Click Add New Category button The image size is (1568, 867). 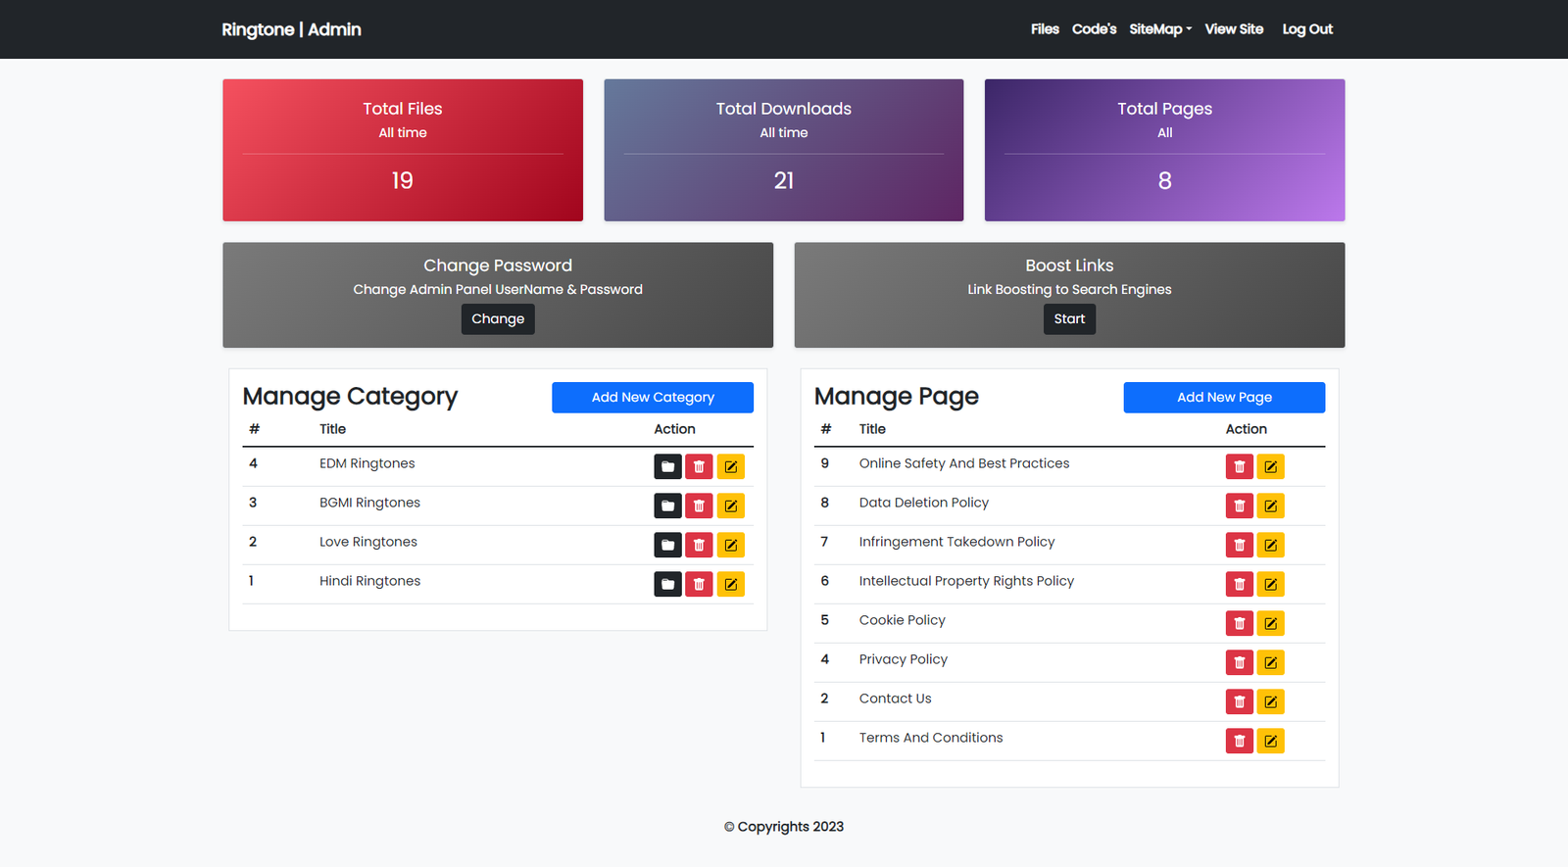pyautogui.click(x=653, y=398)
